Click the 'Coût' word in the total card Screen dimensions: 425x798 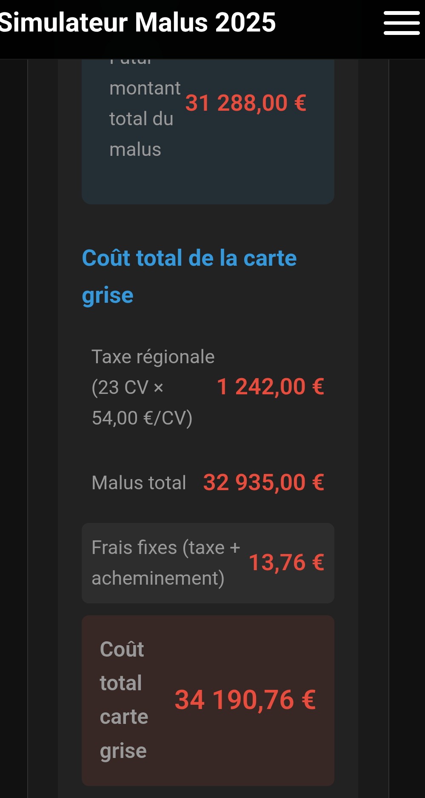point(122,649)
